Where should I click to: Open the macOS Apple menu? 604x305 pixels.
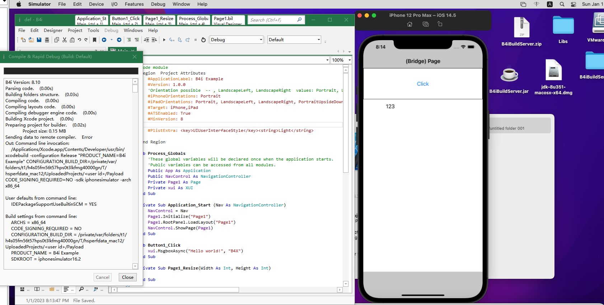pos(19,4)
